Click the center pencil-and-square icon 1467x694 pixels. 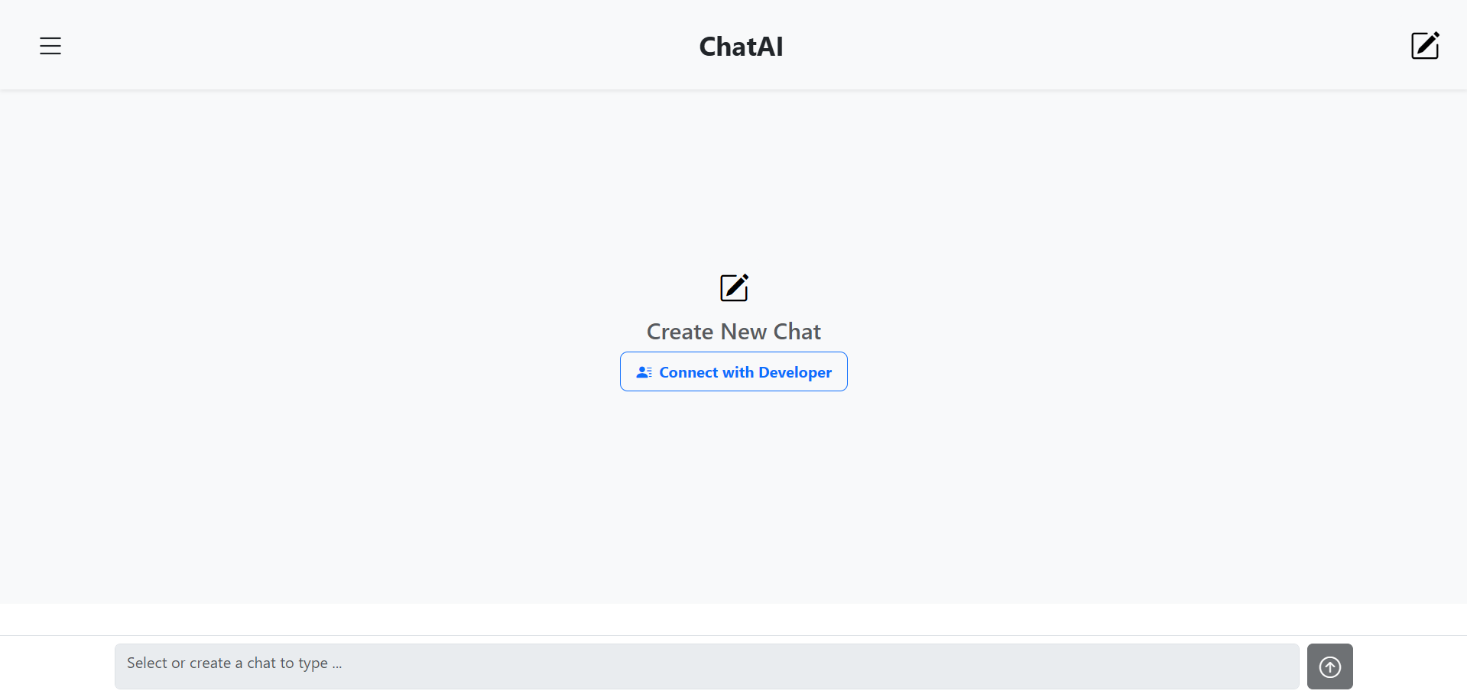click(x=734, y=288)
